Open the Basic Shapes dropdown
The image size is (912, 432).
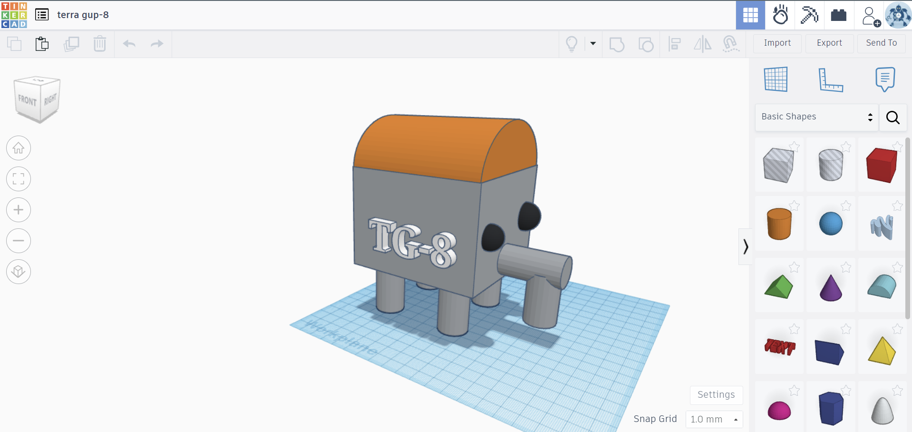(x=816, y=117)
